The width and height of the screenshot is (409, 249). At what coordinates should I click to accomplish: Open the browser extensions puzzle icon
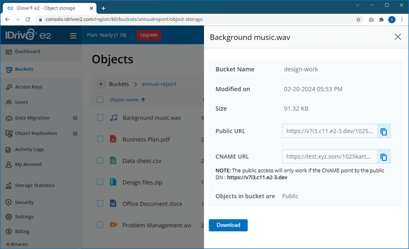pyautogui.click(x=381, y=19)
